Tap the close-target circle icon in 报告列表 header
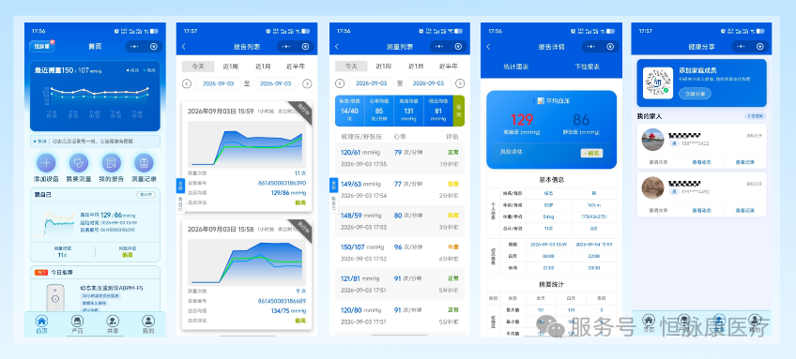 click(x=306, y=47)
